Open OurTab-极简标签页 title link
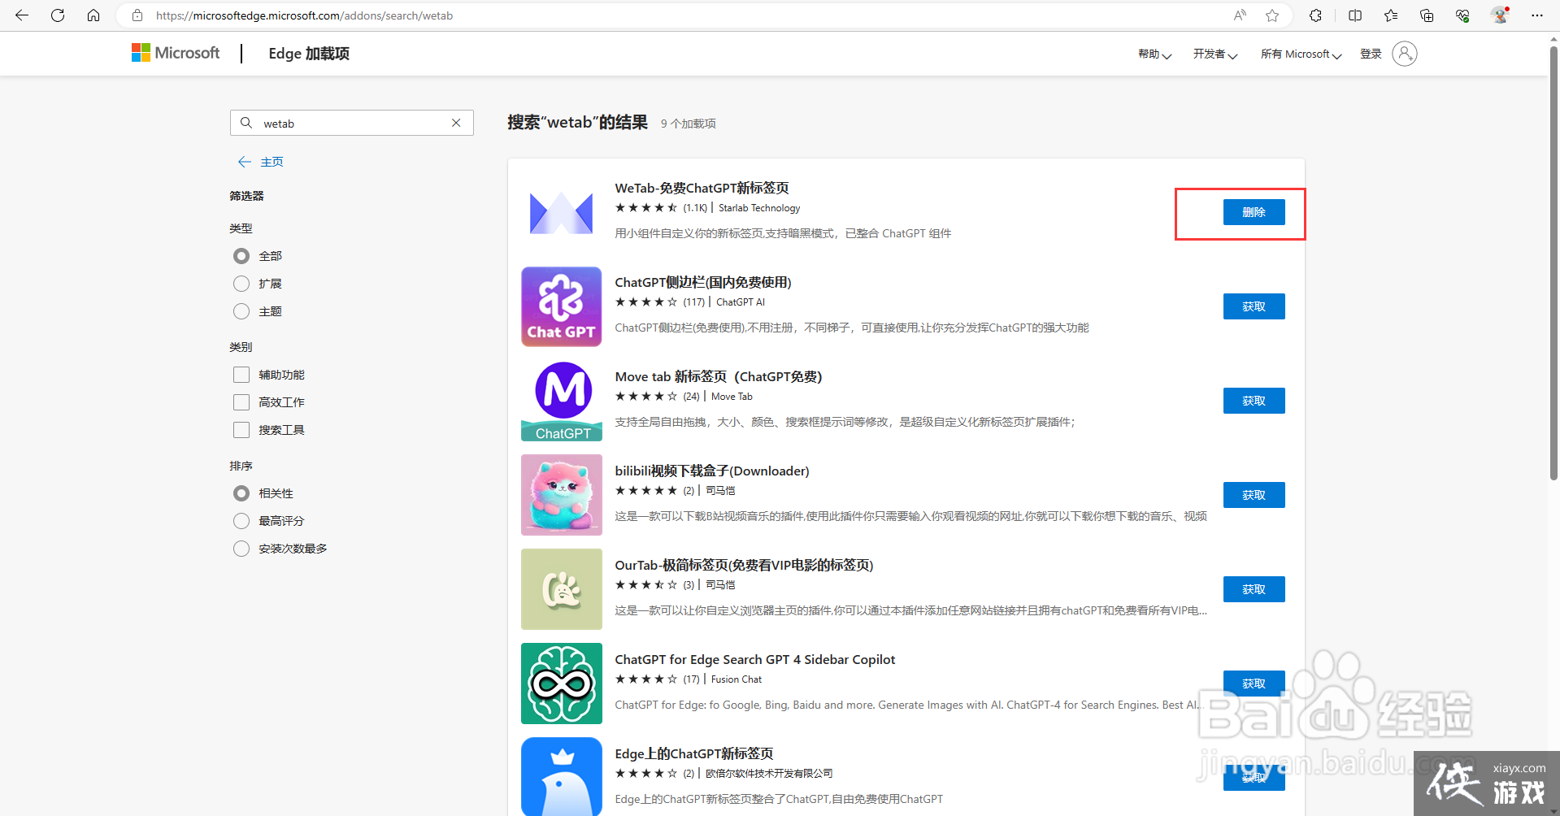Viewport: 1560px width, 816px height. [x=744, y=565]
